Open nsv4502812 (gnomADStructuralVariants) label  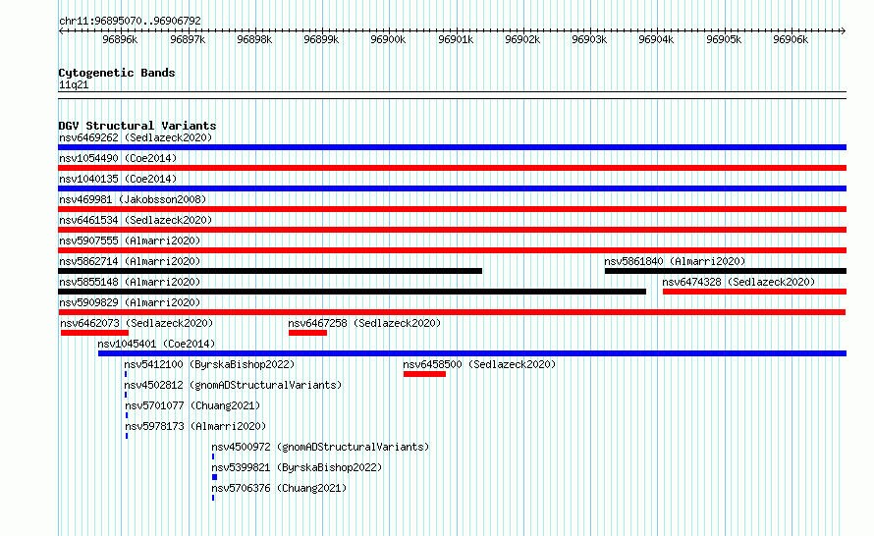pyautogui.click(x=233, y=385)
